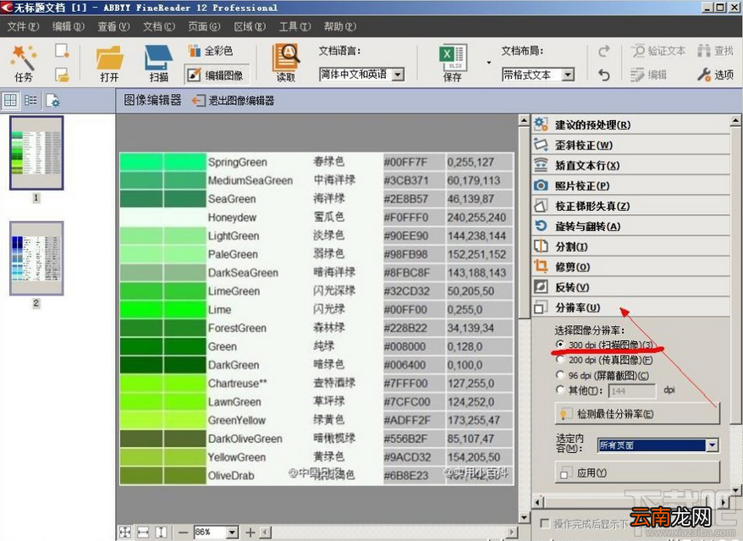Switch to thumbnail pages view
The height and width of the screenshot is (541, 743).
[10, 100]
